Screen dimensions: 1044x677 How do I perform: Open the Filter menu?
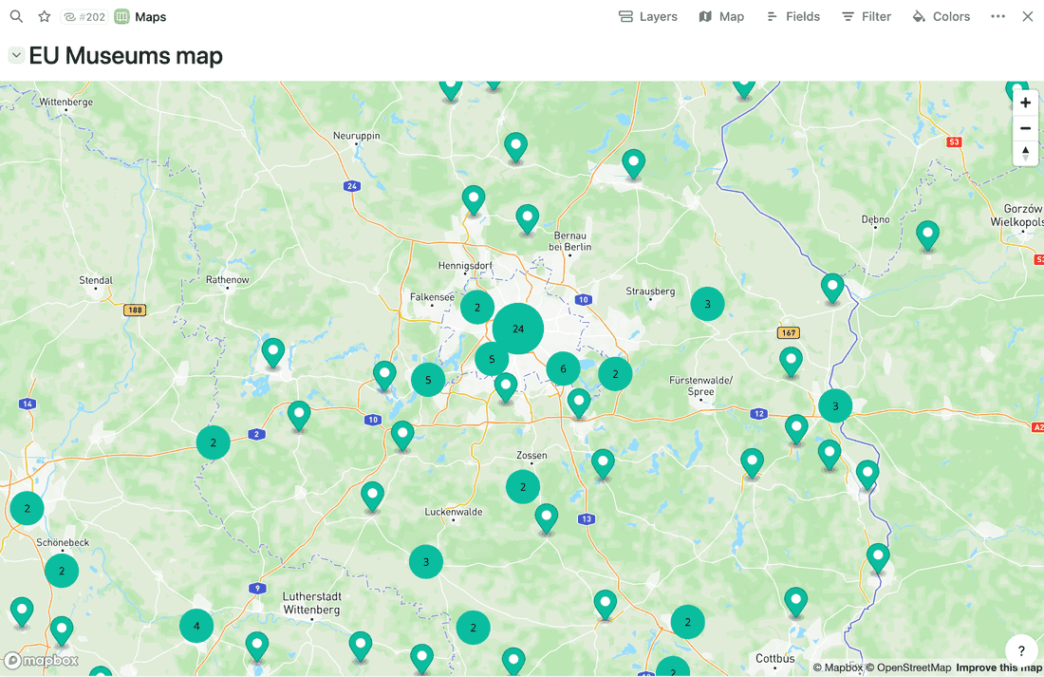point(866,16)
